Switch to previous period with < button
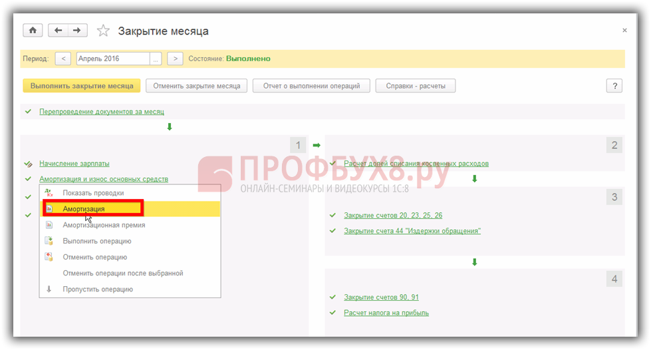 (x=63, y=59)
